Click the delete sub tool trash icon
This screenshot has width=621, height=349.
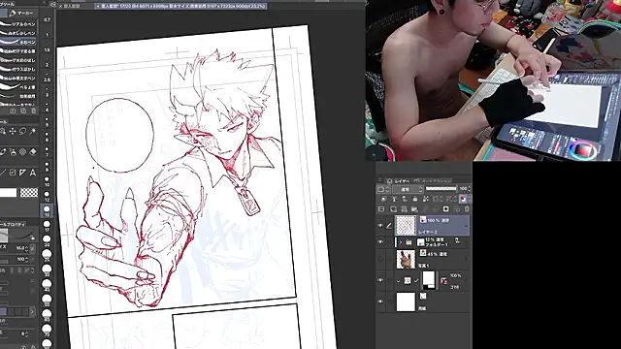34,111
